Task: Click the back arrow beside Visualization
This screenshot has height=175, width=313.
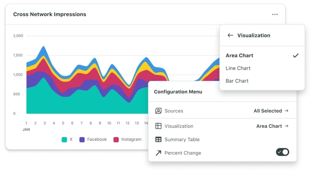Action: point(230,35)
